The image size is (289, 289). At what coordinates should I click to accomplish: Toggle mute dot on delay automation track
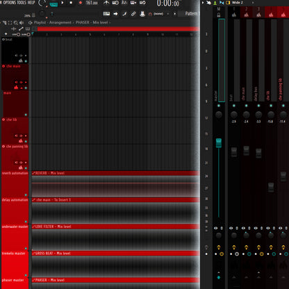[x=26, y=222]
